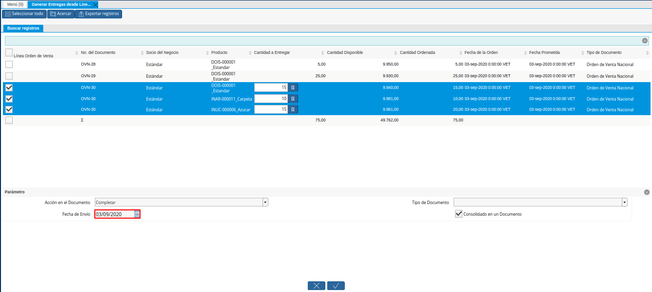Open calculator for the DOIS-000001 quantity 15 field
Viewport: 652px width, 292px height.
coord(293,87)
